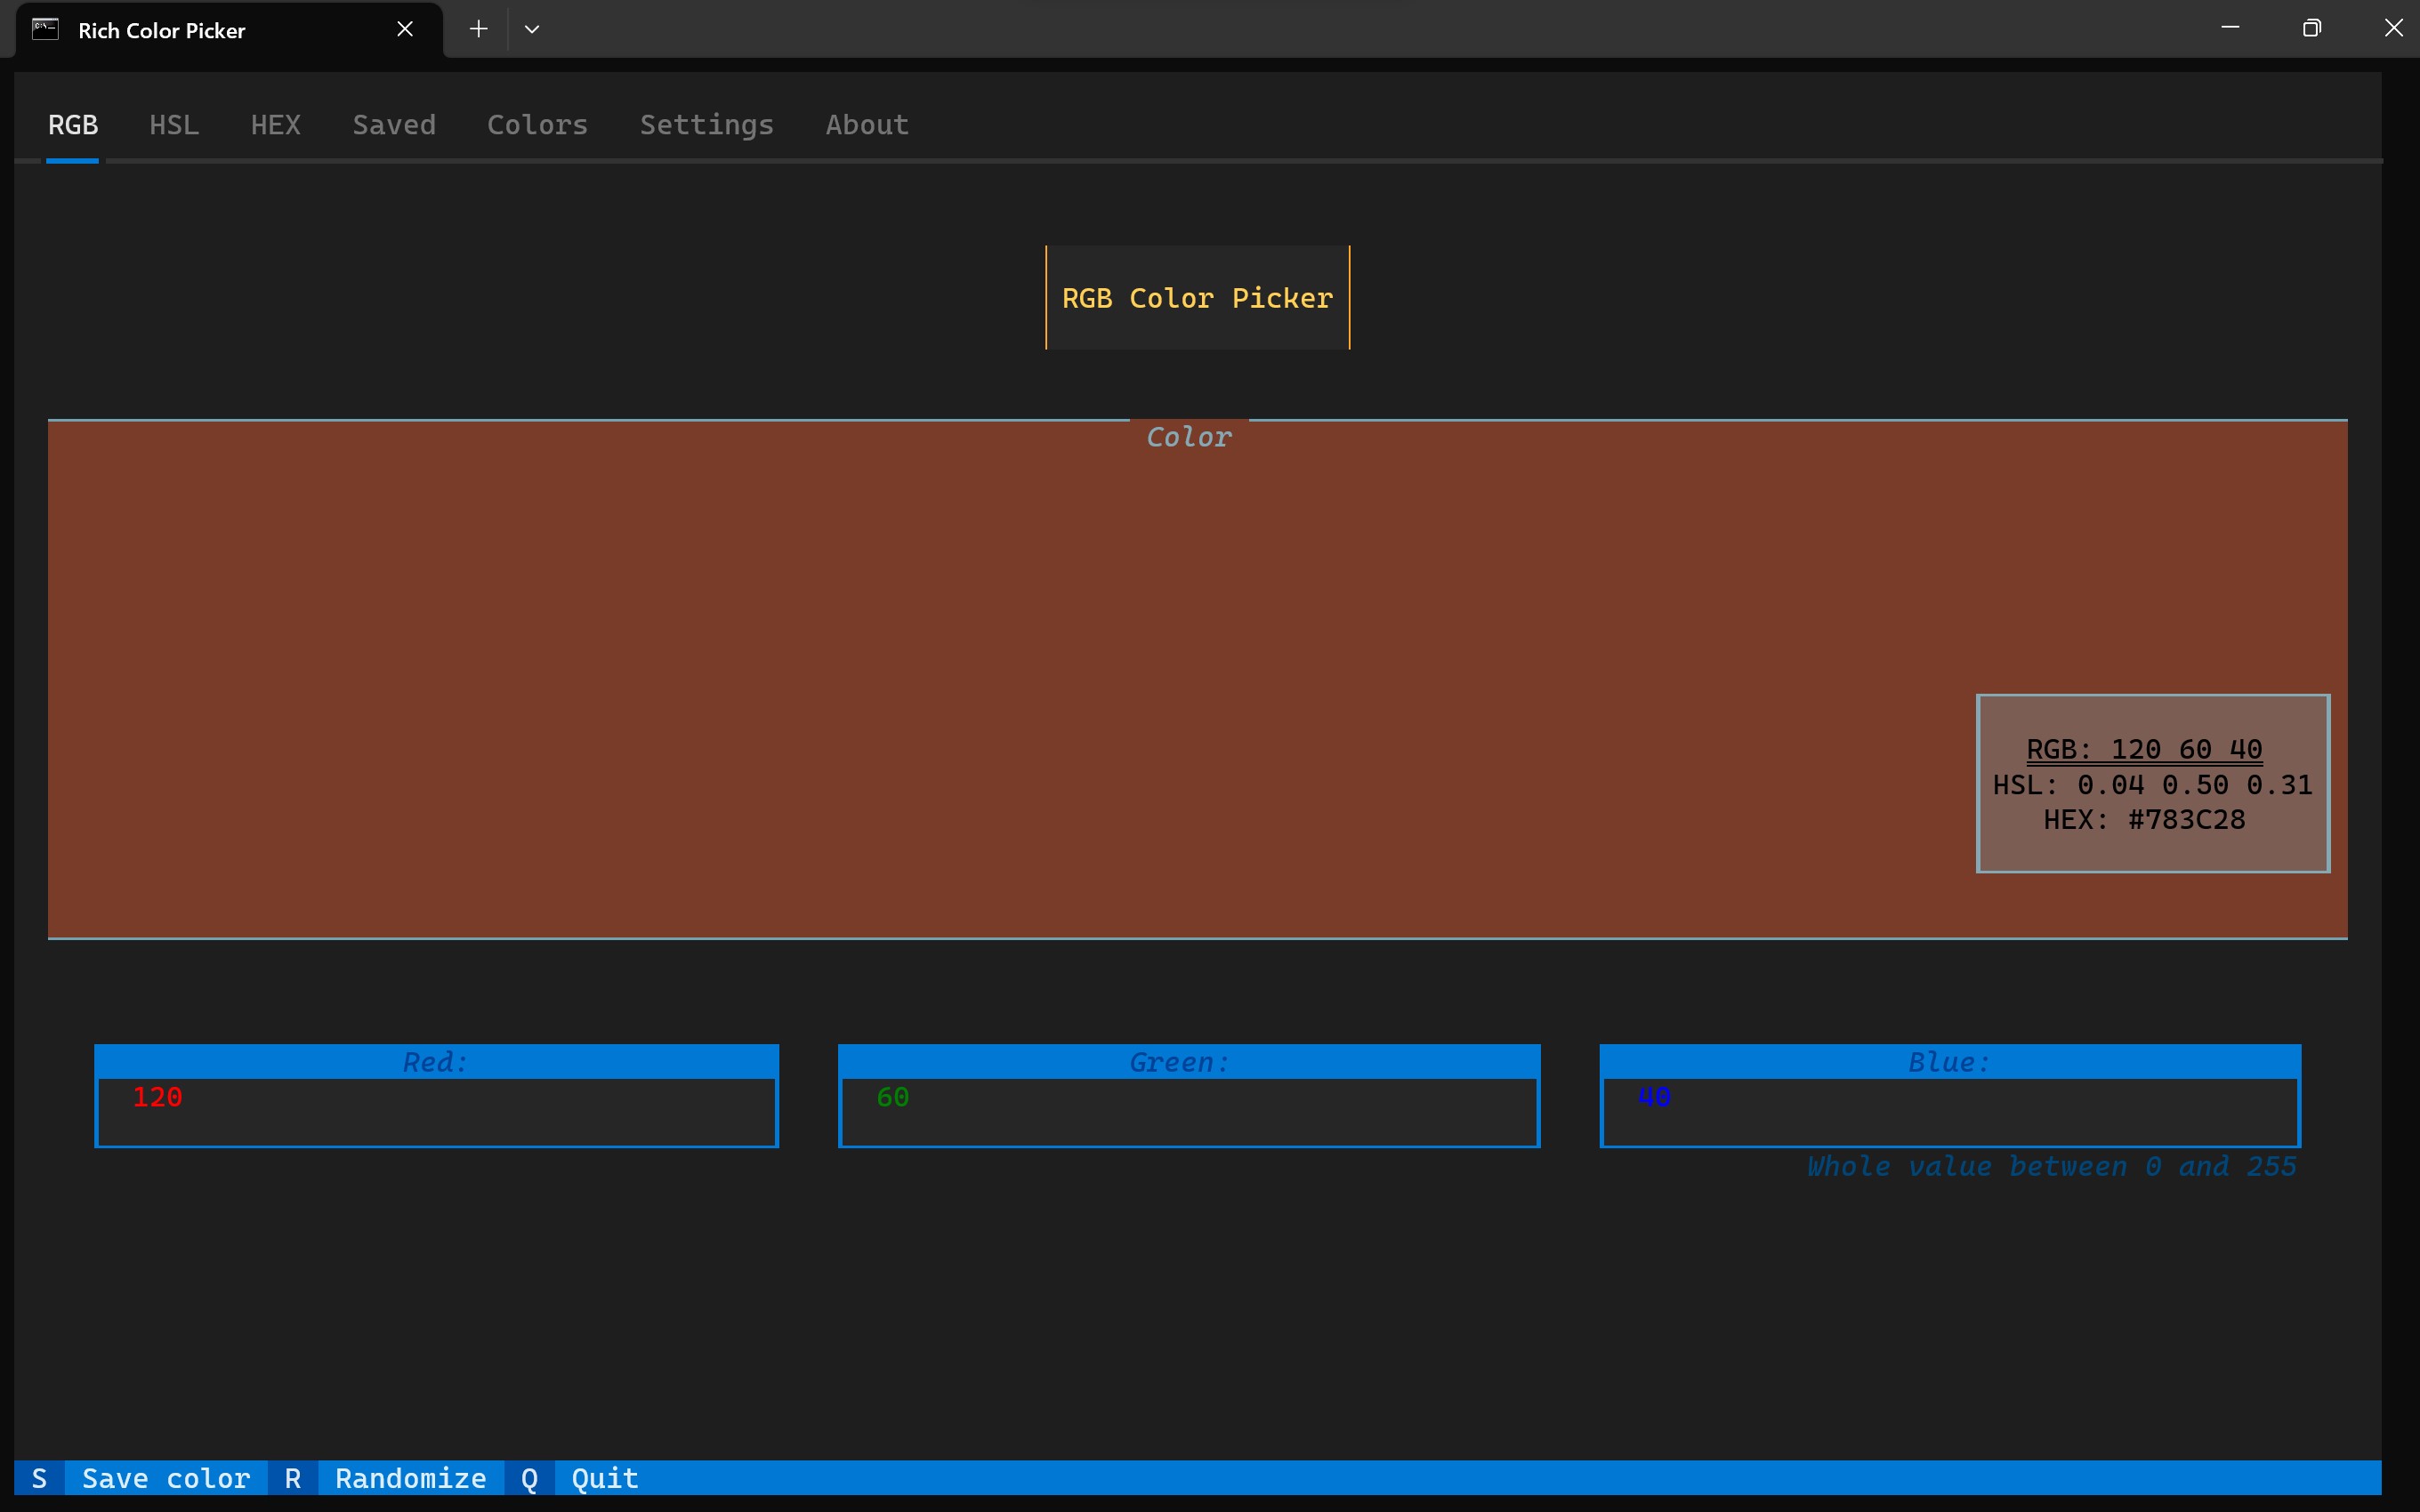Click Quit in the footer bar
2420x1512 pixels.
(x=604, y=1478)
